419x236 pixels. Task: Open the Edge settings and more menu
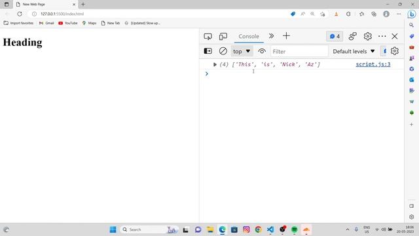click(x=399, y=14)
